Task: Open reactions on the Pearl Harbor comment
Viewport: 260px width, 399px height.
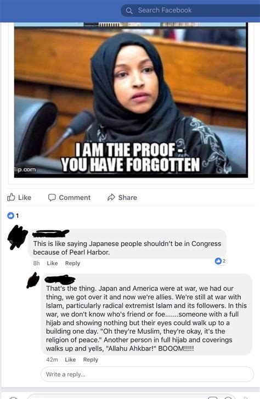Action: click(x=220, y=261)
